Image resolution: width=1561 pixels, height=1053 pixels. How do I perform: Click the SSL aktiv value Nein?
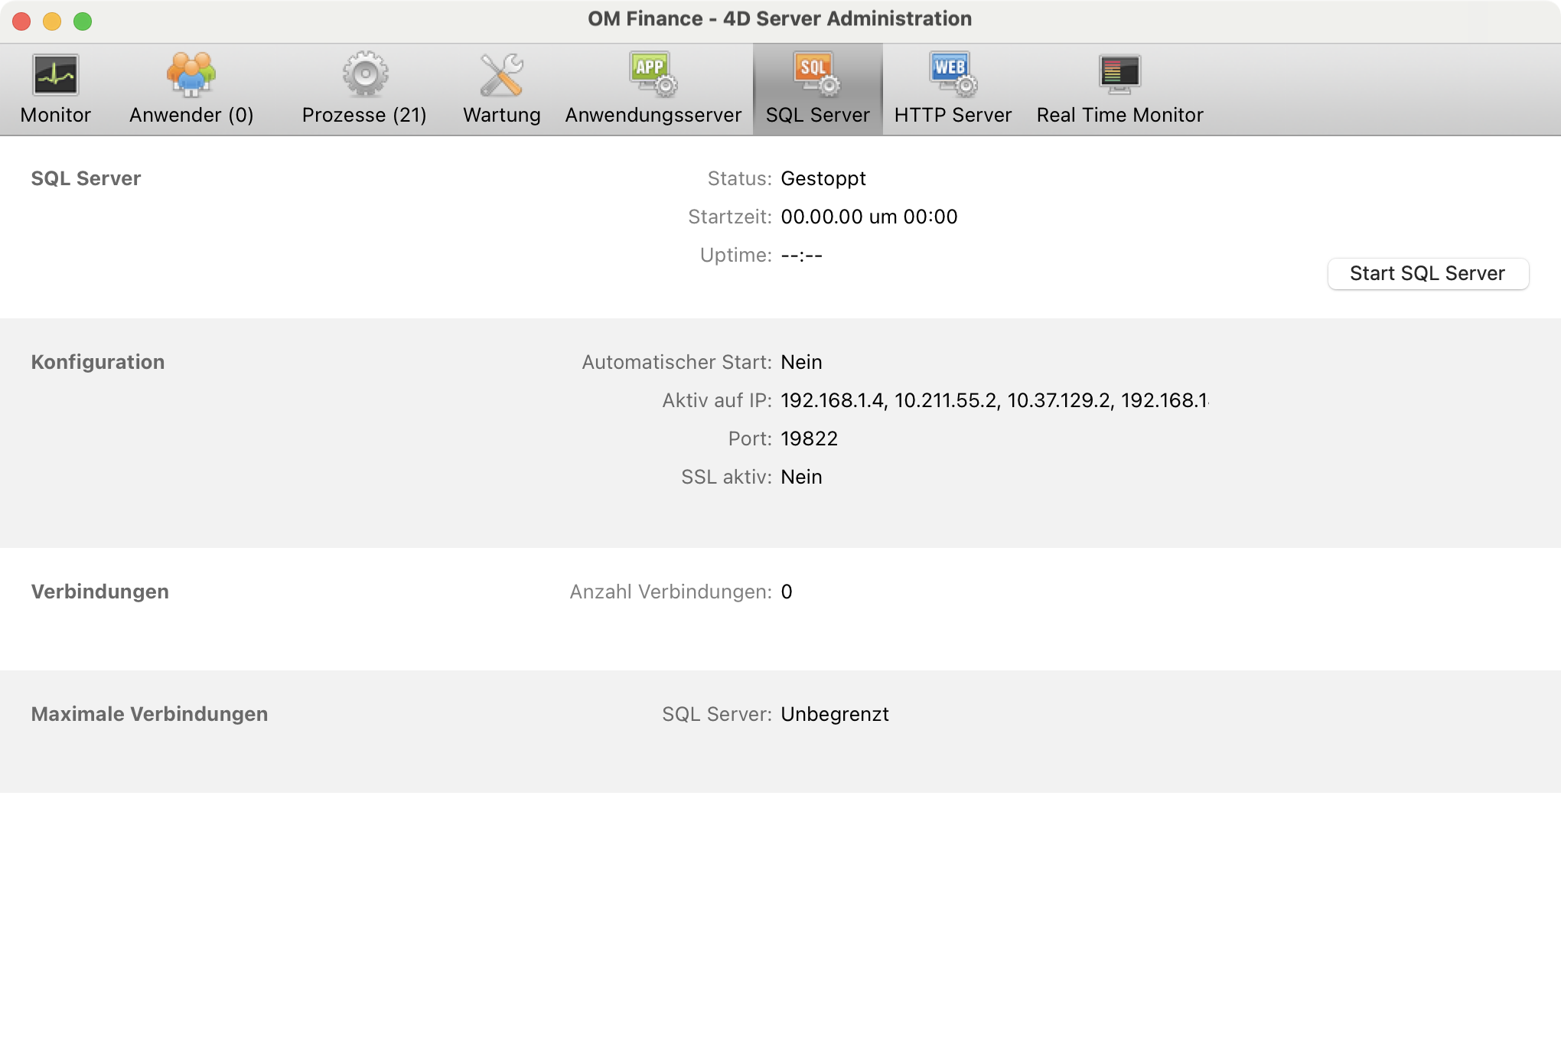click(801, 477)
